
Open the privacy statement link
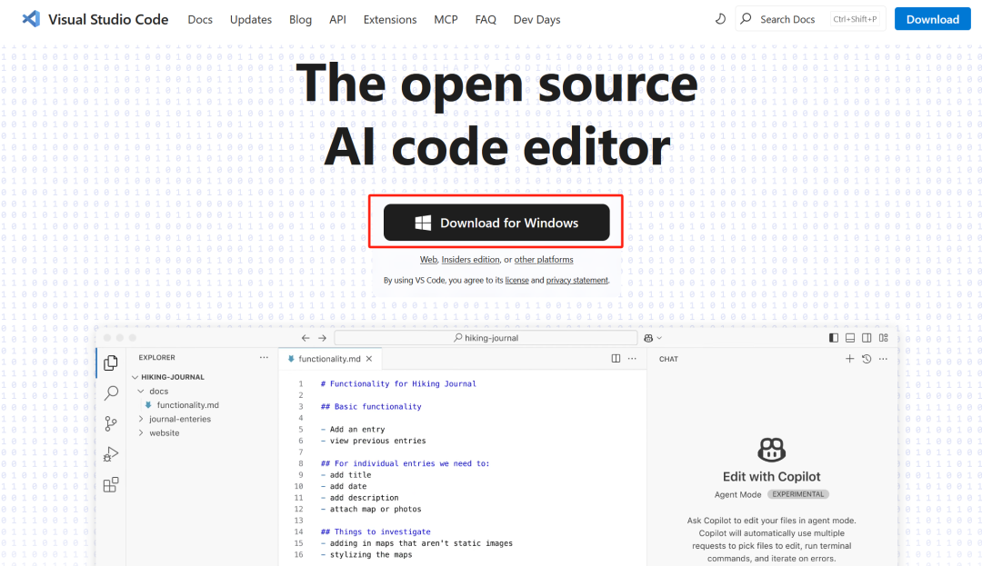[576, 280]
